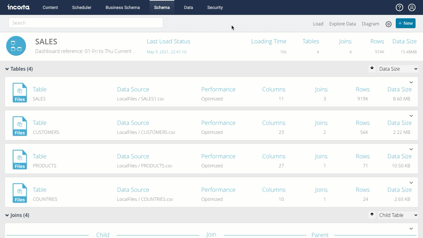
Task: Click LocalFiles / CUSTOMERS.csv data source
Action: click(146, 132)
